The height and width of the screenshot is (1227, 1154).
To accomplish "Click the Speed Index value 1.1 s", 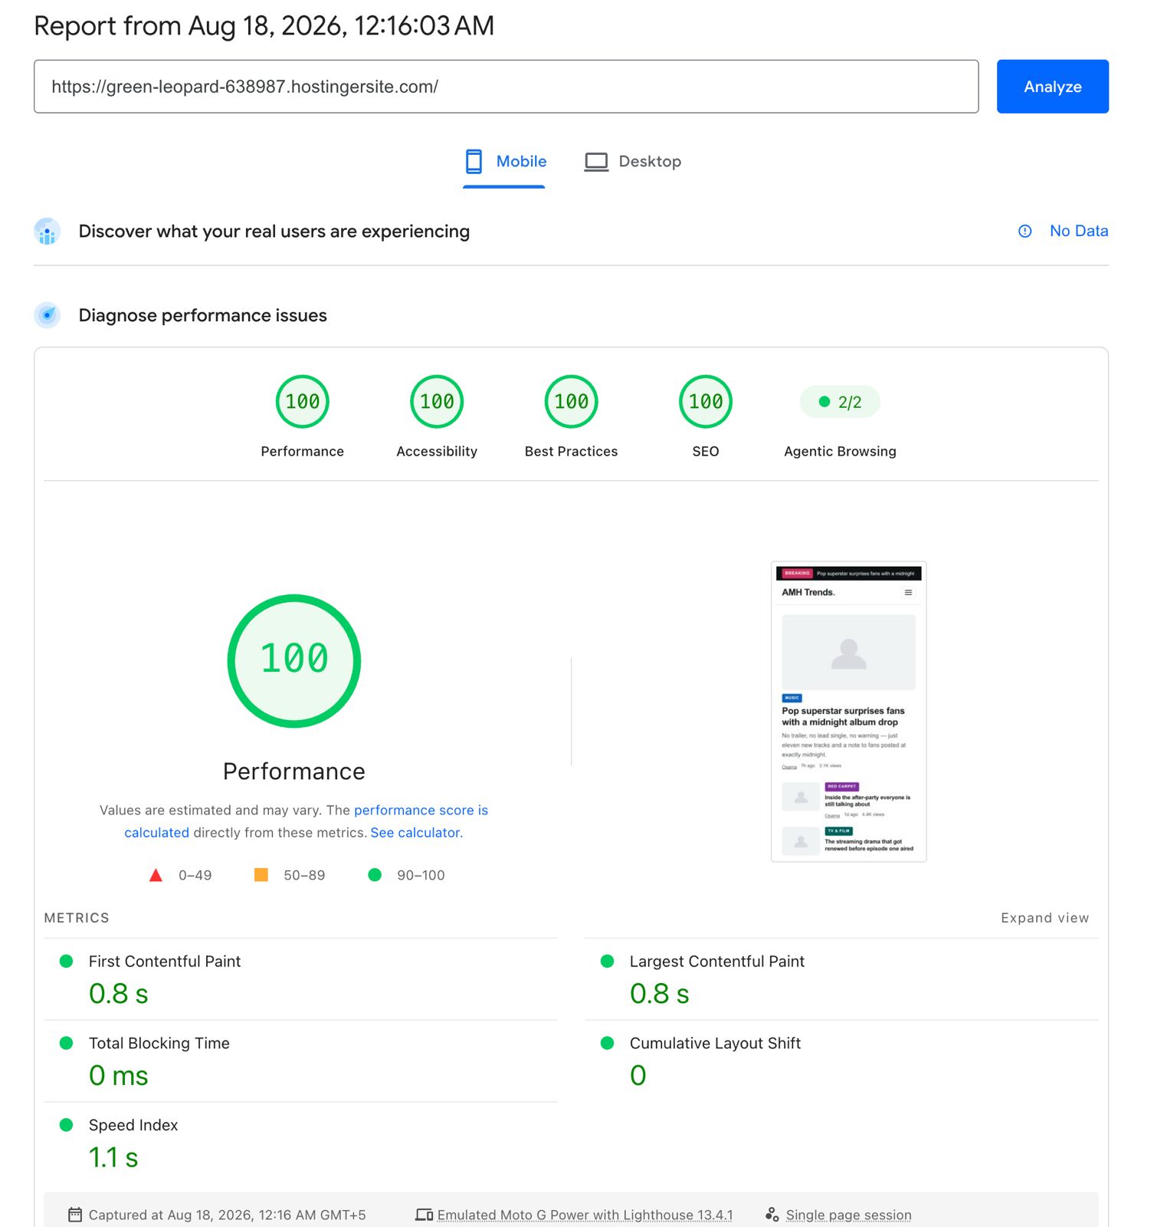I will (x=113, y=1158).
